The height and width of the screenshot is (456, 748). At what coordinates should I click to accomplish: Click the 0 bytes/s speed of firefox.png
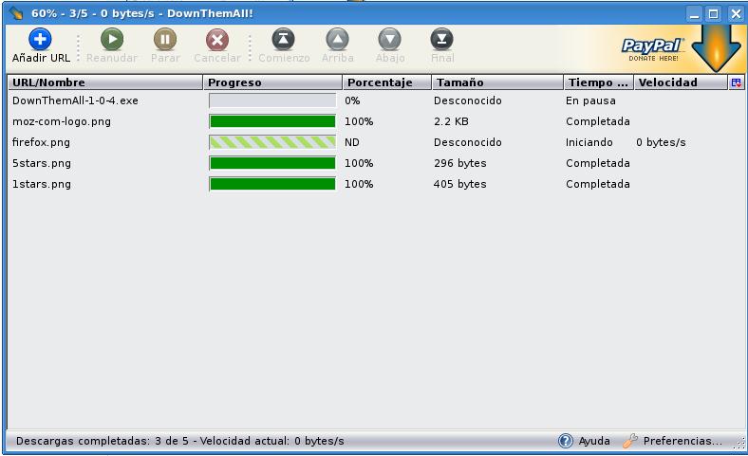661,142
